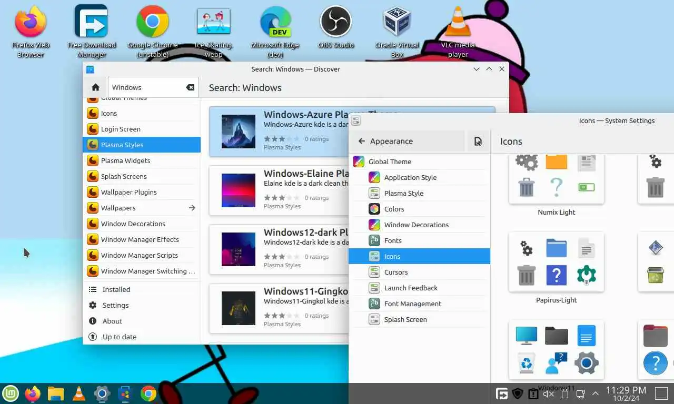The width and height of the screenshot is (674, 404).
Task: Expand the Wallpapers category arrow
Action: (192, 208)
